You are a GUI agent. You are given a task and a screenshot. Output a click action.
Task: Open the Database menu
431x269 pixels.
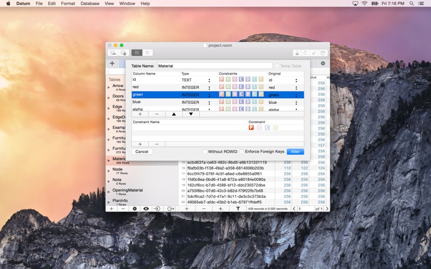tap(89, 3)
